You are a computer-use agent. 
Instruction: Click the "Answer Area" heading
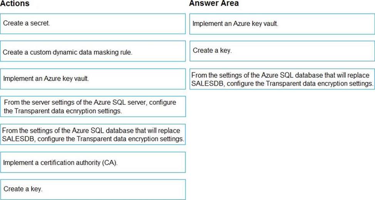tap(214, 3)
